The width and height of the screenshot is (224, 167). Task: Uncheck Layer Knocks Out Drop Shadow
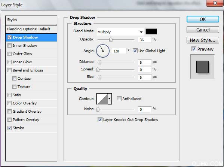point(100,119)
